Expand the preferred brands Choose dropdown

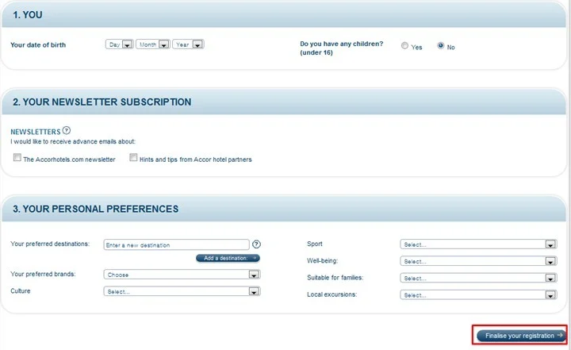[182, 274]
